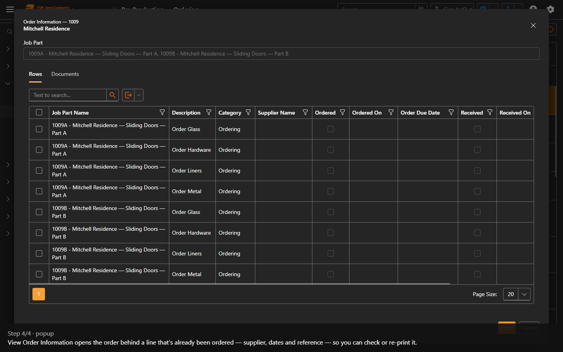Screen dimensions: 563x352
Task: Filter the Ordered column
Action: 342,113
